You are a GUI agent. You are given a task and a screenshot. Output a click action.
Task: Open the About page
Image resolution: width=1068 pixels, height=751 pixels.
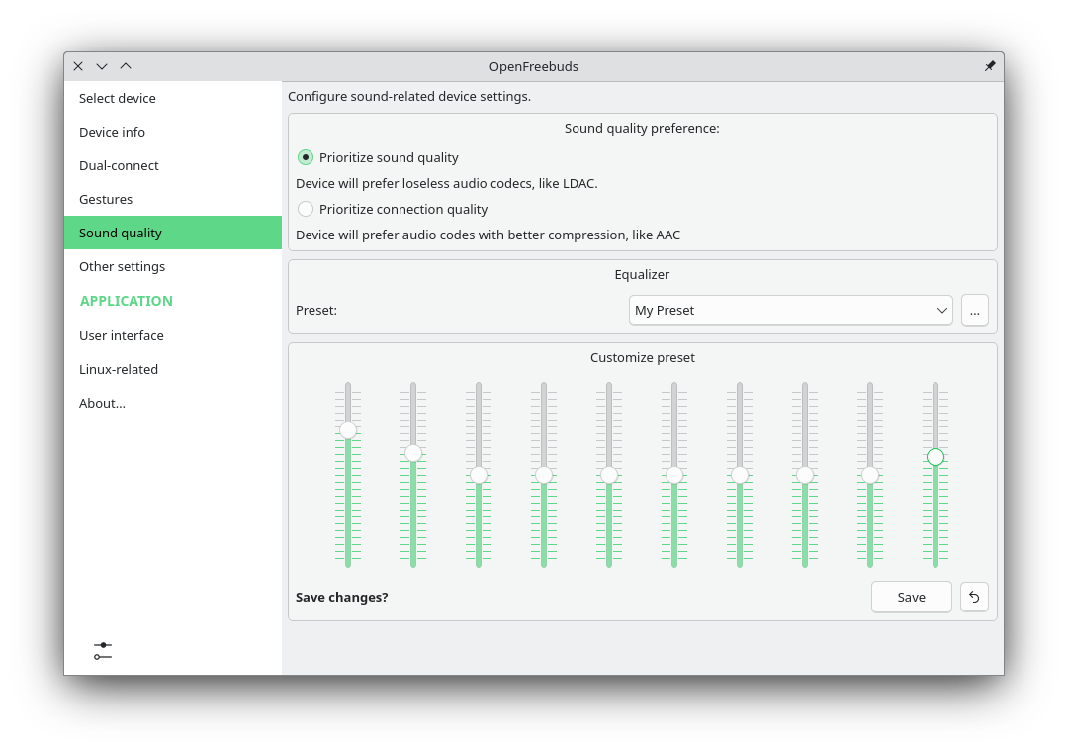[102, 403]
